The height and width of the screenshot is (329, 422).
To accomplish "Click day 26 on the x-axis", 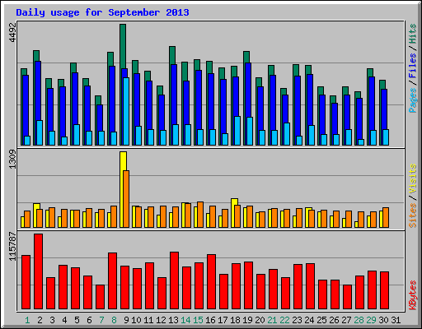I will point(334,320).
